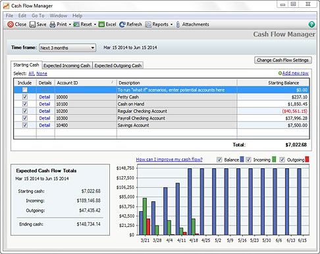Click the Reports toolbar icon
The height and width of the screenshot is (254, 320).
148,24
